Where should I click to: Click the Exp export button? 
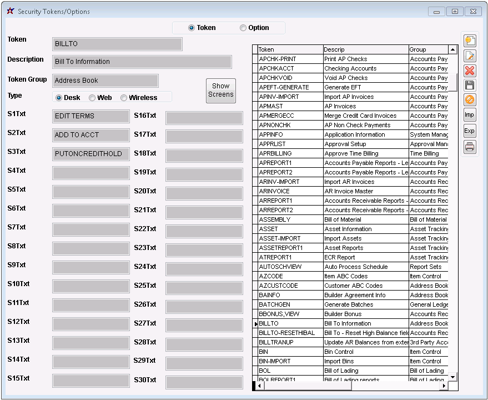[470, 131]
